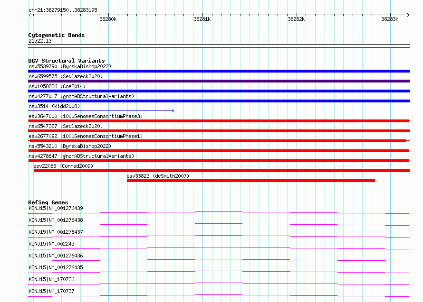
Task: Click the RefSeq Genes track title
Action: [48, 202]
